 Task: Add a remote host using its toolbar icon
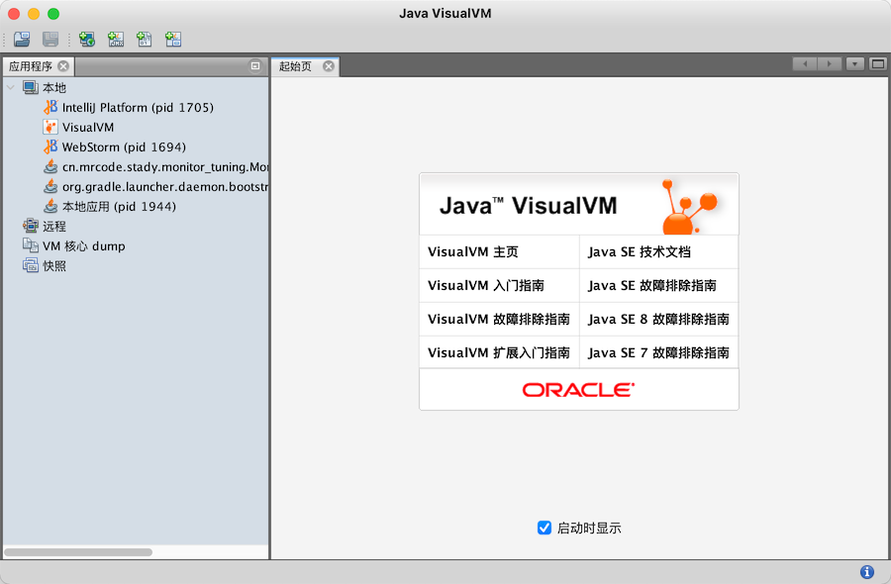point(86,39)
